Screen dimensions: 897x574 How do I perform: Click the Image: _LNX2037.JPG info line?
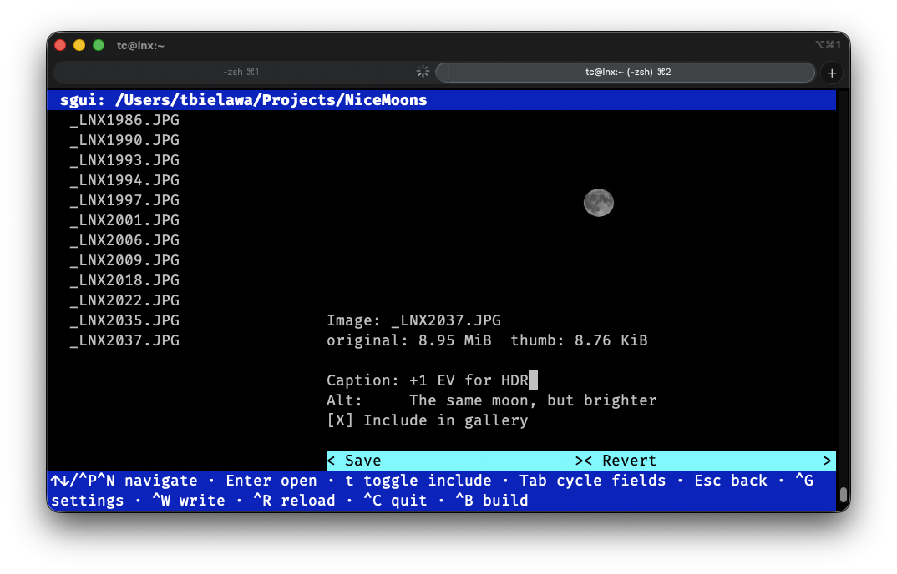413,320
